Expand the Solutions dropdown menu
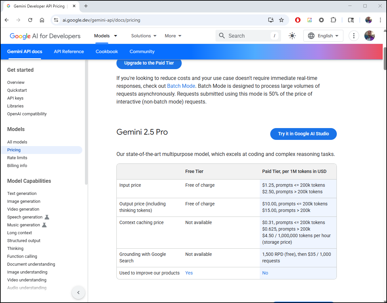387x303 pixels. [144, 36]
